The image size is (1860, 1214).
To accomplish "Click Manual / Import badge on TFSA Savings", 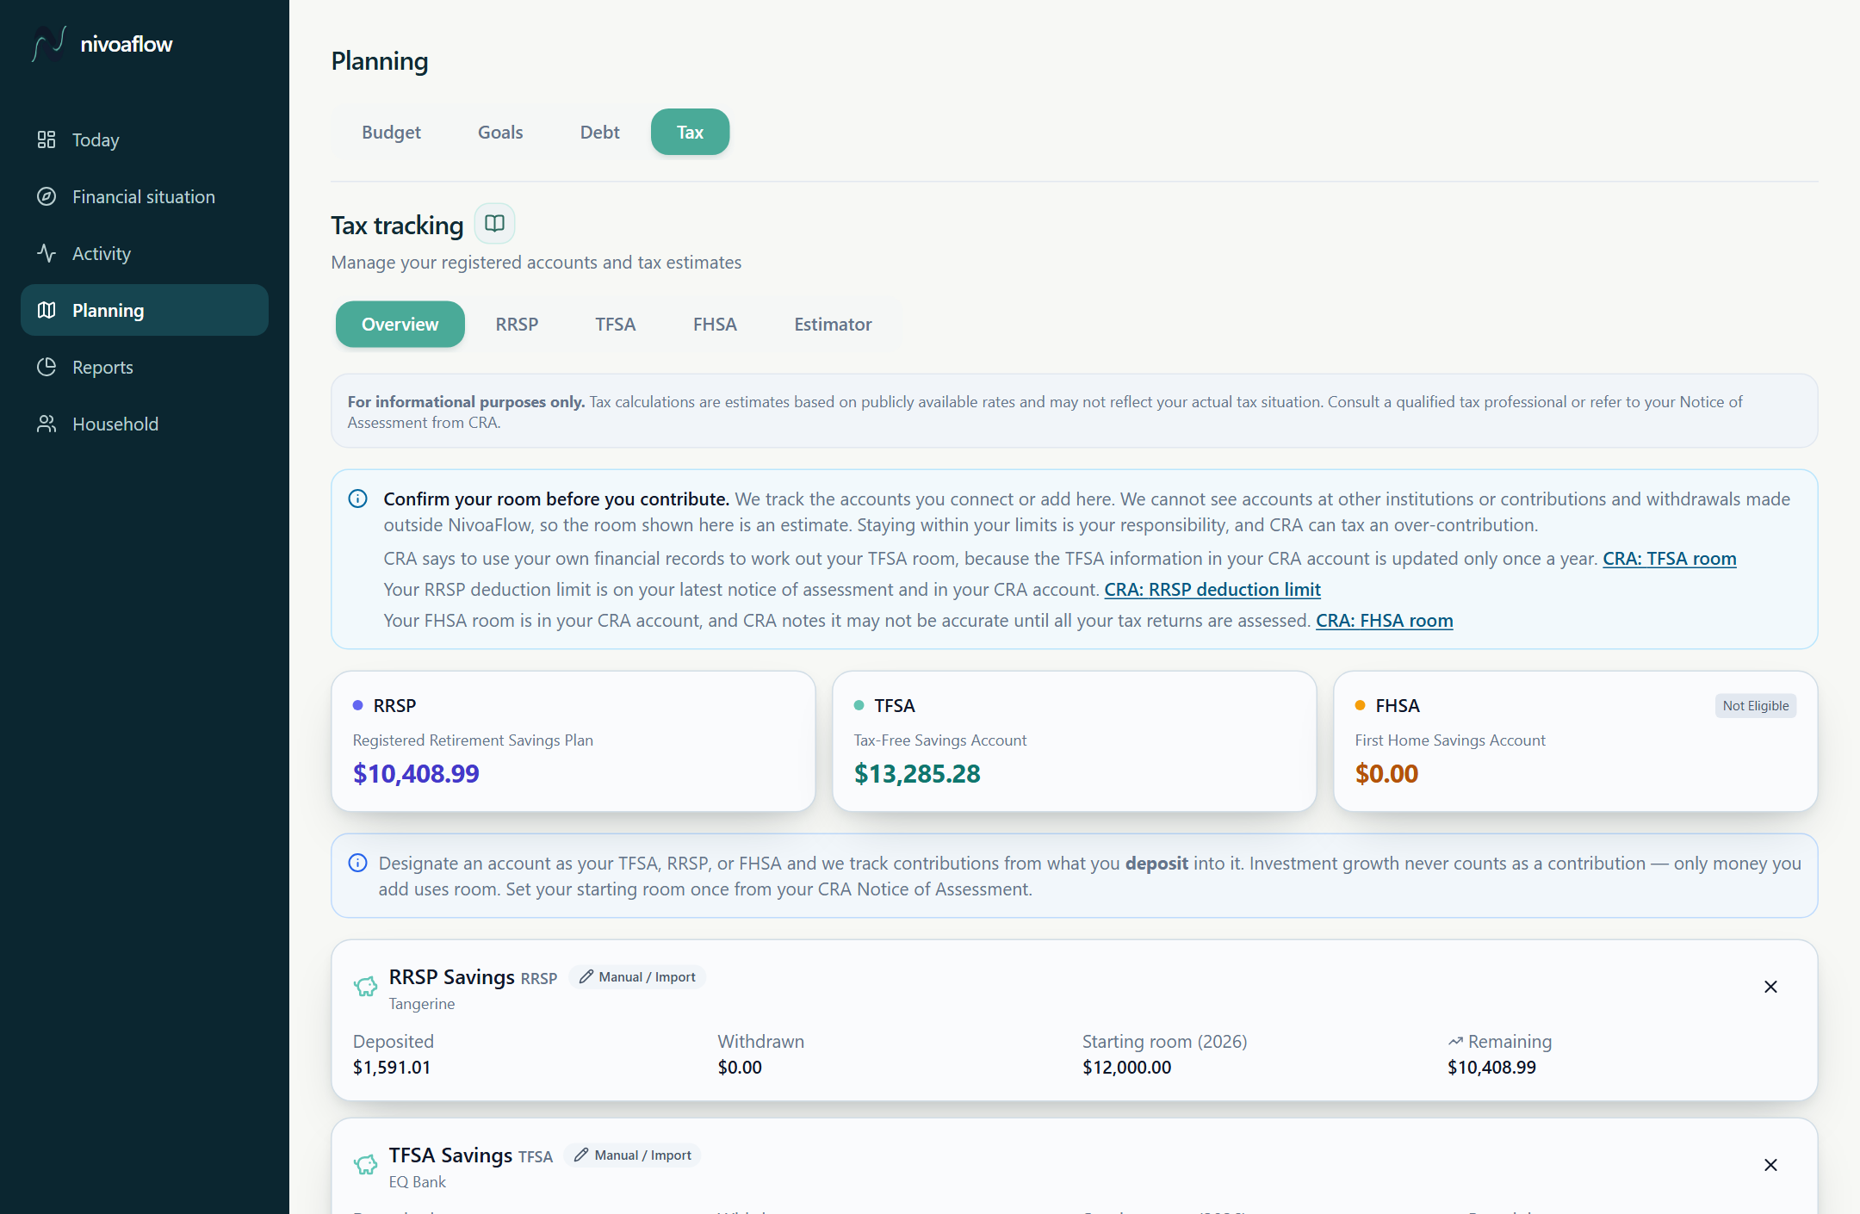I will click(633, 1155).
